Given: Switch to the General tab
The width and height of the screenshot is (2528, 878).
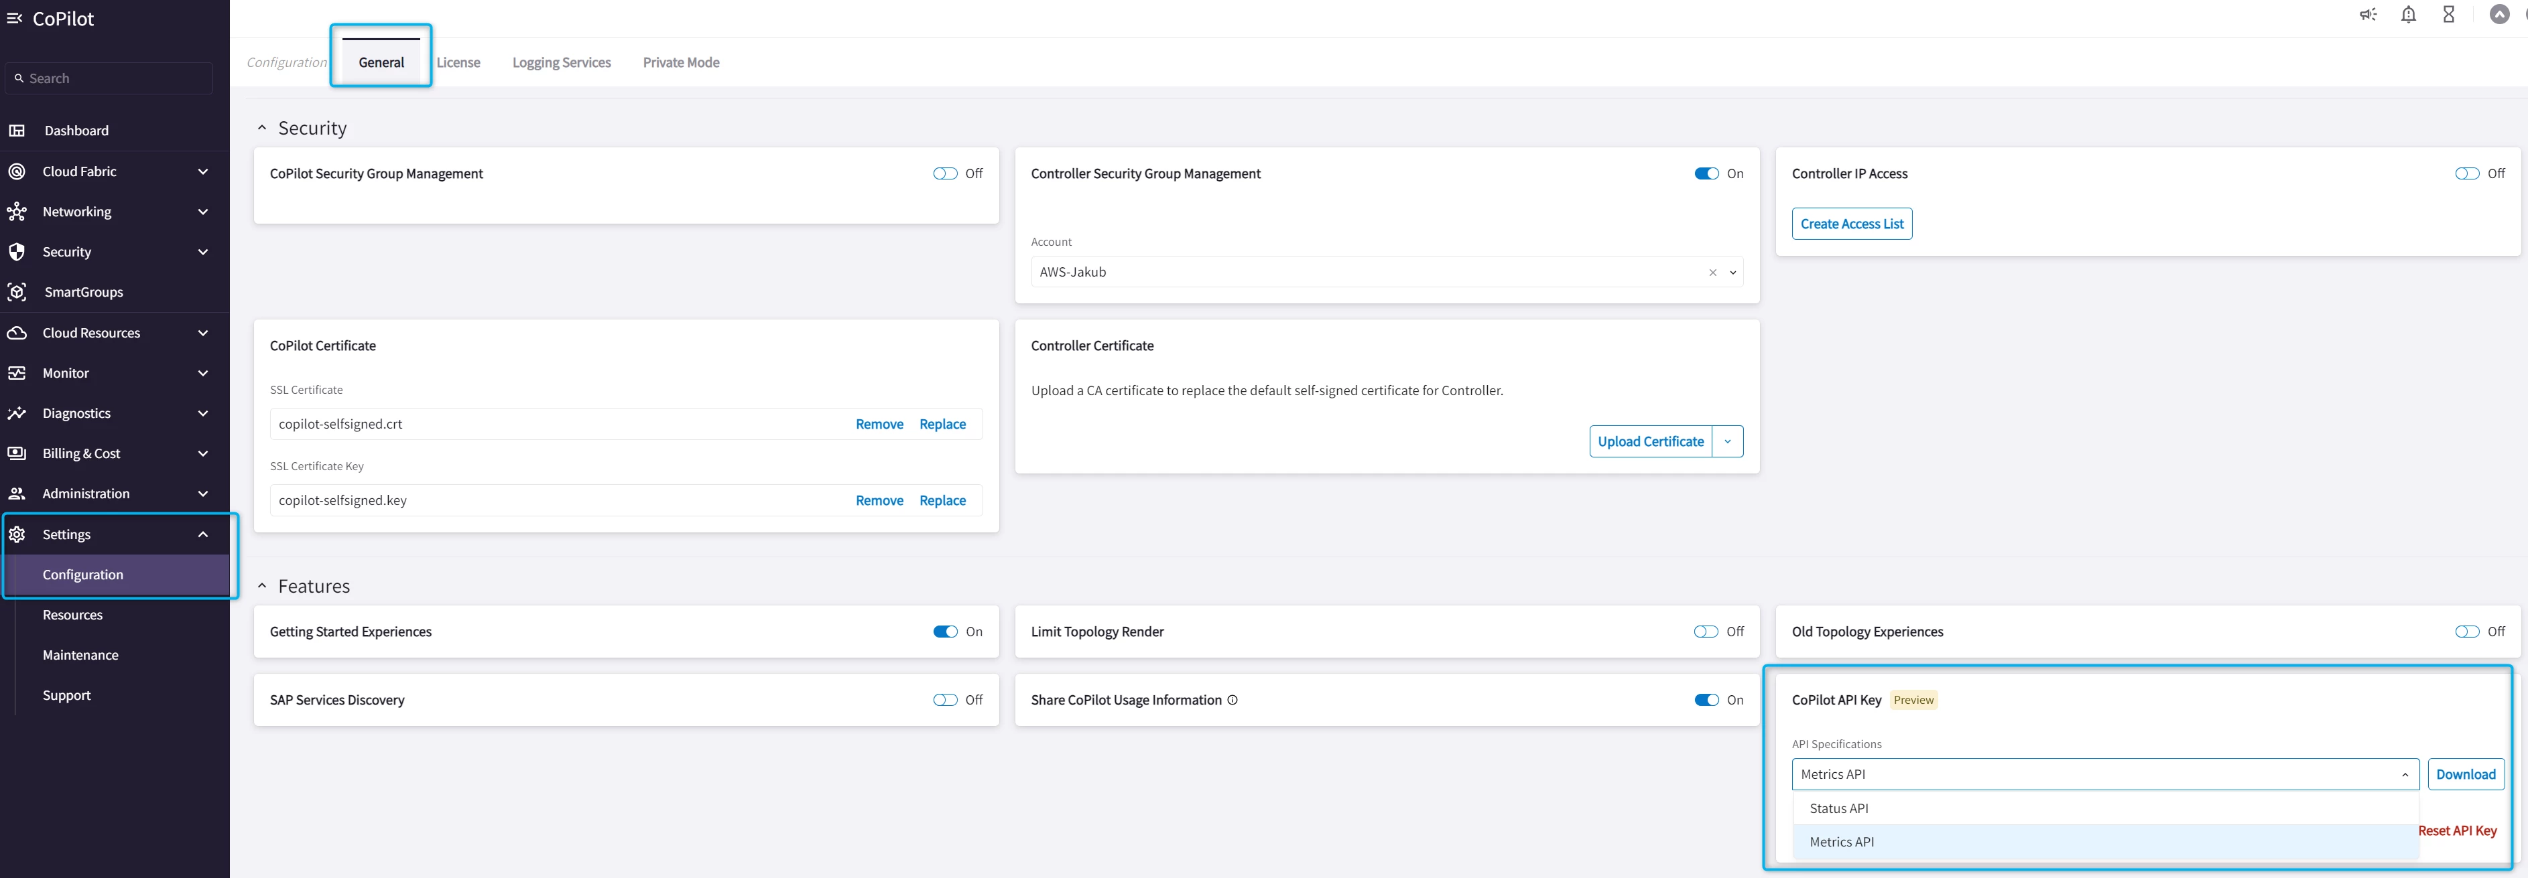Looking at the screenshot, I should tap(381, 63).
